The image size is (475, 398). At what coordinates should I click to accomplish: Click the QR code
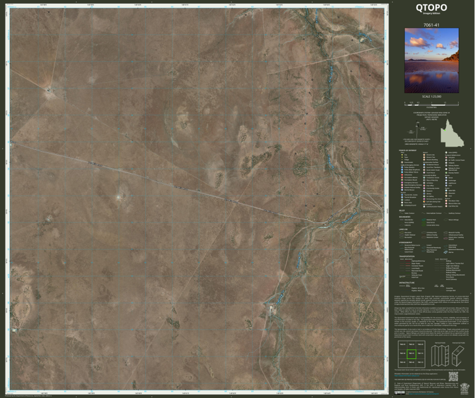(x=453, y=376)
